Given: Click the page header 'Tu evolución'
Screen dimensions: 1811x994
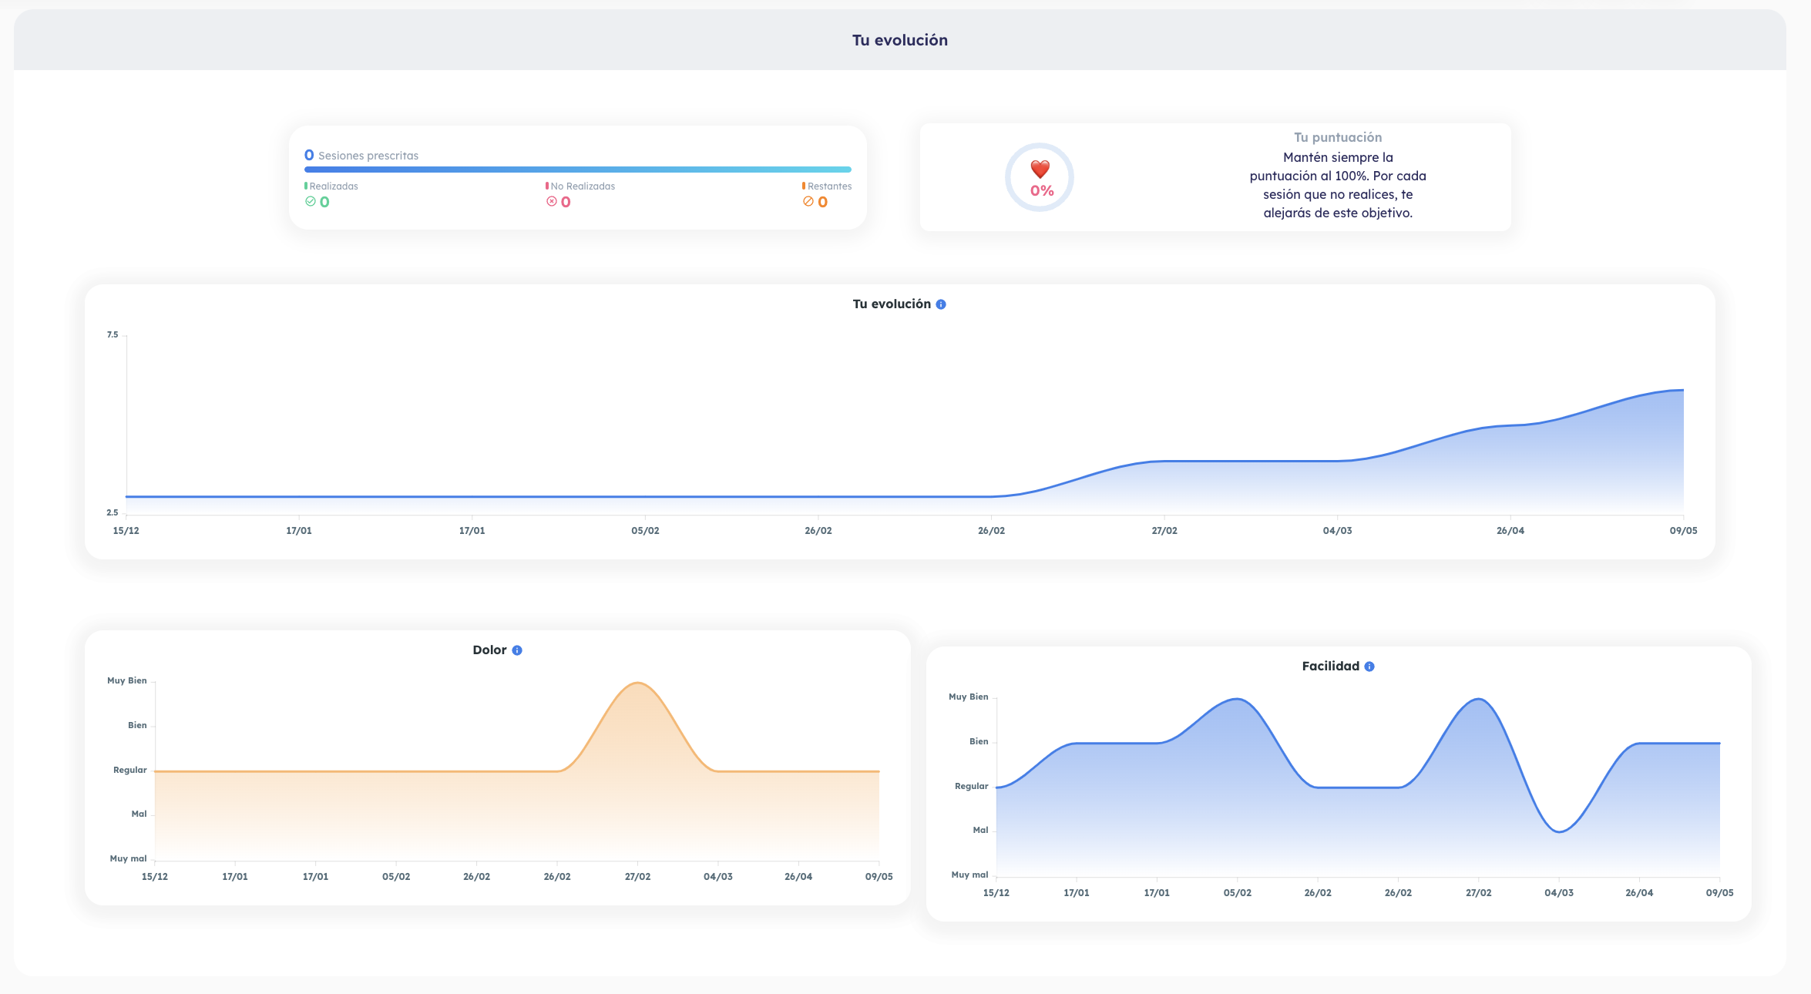Looking at the screenshot, I should click(900, 40).
